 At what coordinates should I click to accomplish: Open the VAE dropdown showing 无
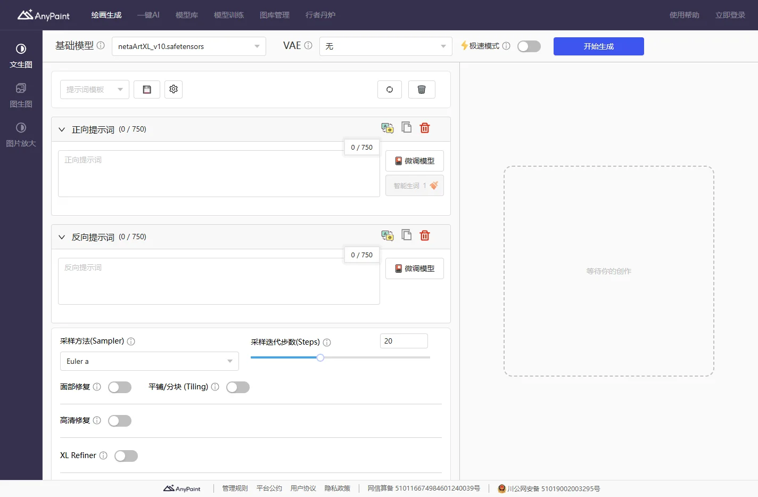[385, 46]
